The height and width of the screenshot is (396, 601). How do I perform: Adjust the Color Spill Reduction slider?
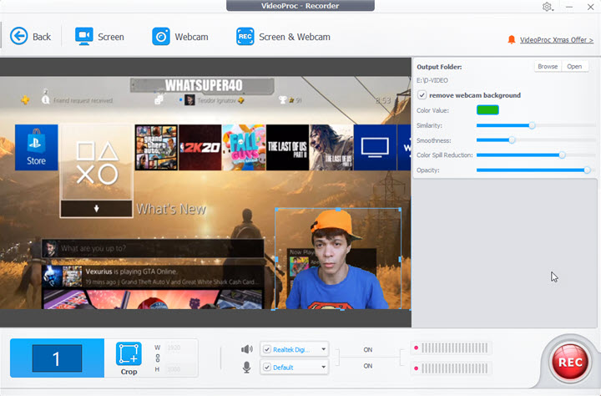coord(562,155)
